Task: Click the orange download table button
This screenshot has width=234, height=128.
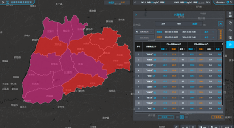Action: [x=217, y=117]
